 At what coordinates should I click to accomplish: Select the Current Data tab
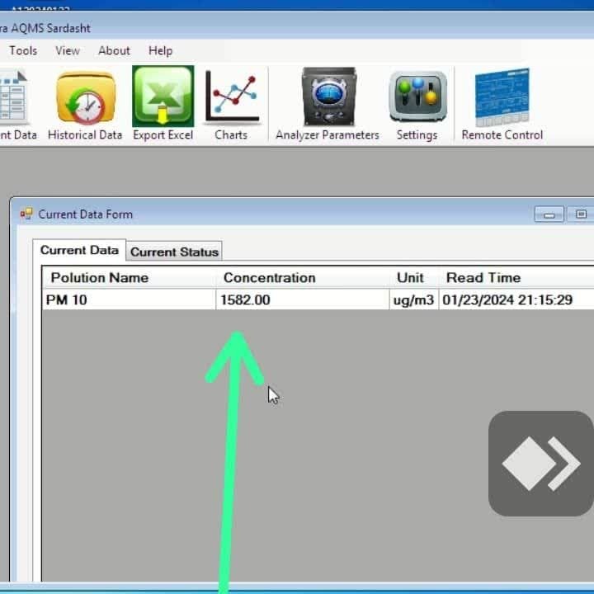coord(80,251)
